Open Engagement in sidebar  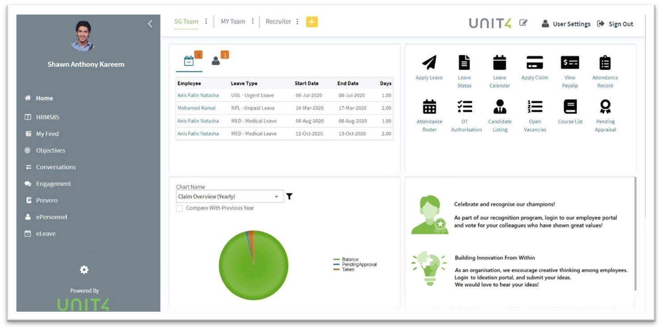(x=53, y=184)
